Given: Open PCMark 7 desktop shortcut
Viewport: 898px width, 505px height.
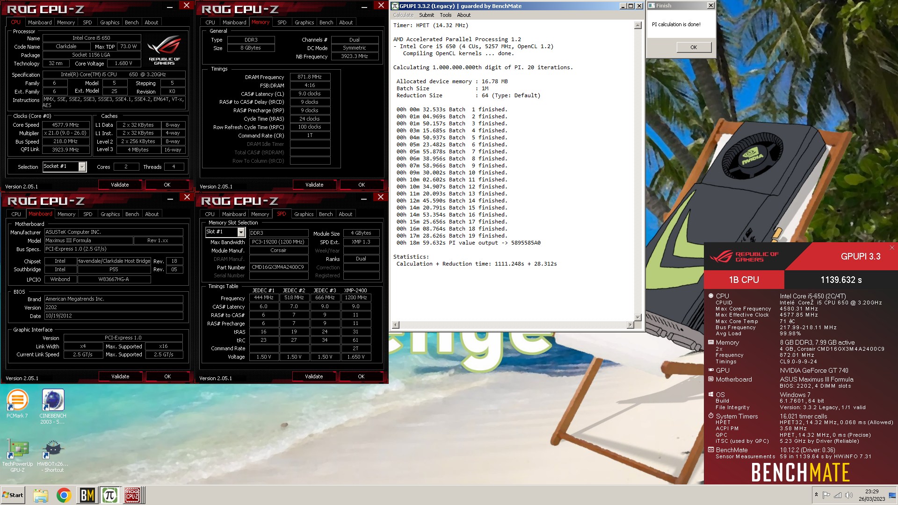Looking at the screenshot, I should click(x=17, y=404).
